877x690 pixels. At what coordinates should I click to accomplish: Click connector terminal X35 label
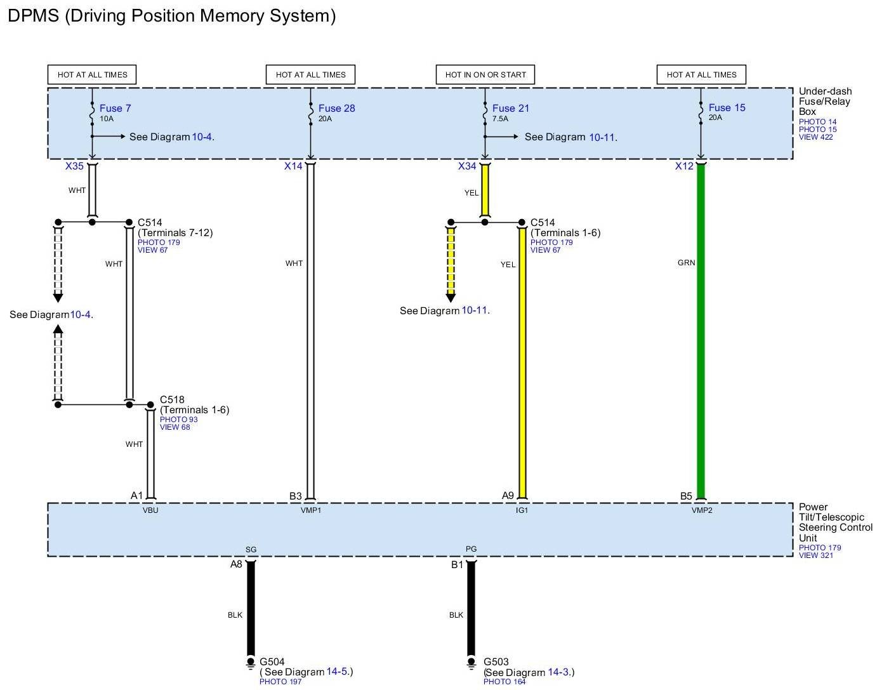point(74,166)
